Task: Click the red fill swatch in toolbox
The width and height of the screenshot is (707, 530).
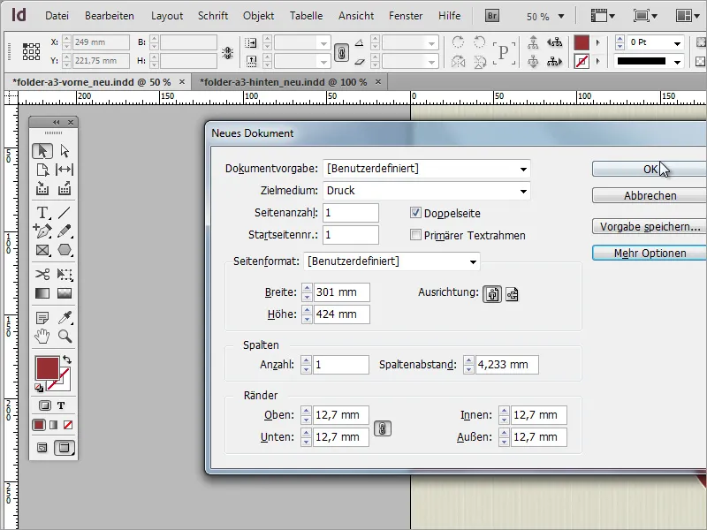Action: 48,367
